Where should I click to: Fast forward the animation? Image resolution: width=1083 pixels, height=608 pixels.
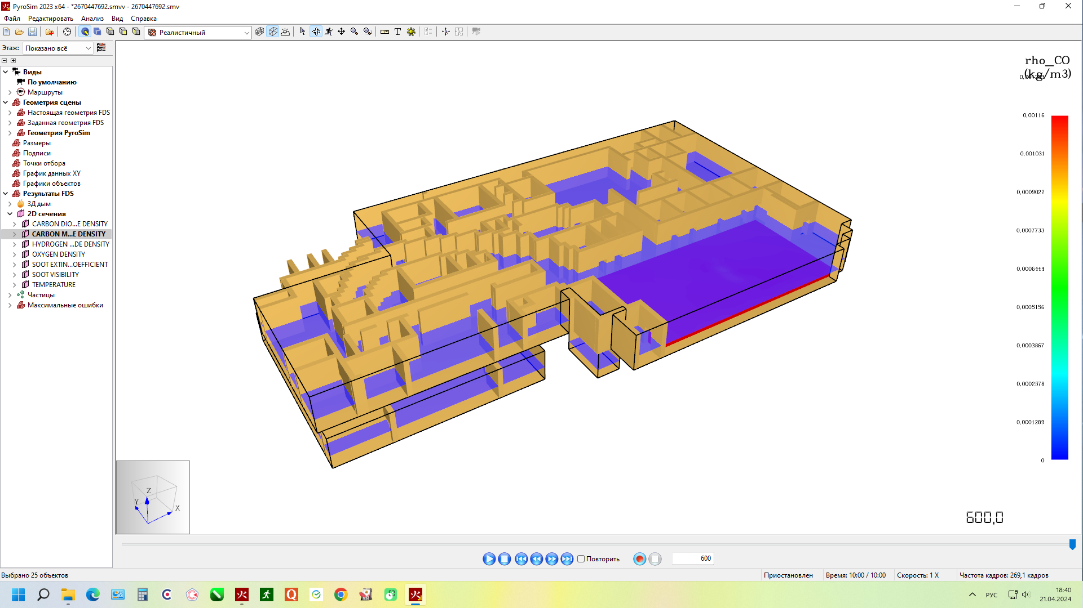(x=552, y=559)
